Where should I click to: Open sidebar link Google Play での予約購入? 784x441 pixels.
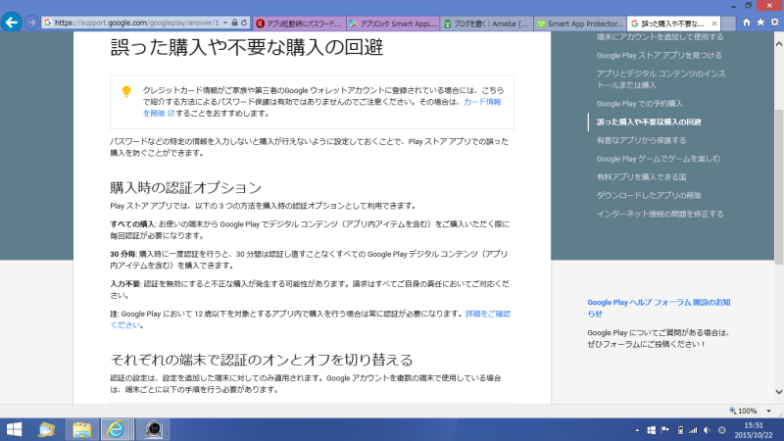pos(639,104)
